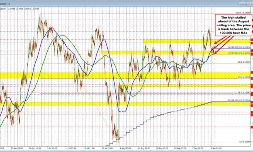The width and height of the screenshot is (253, 152).
Task: Click the '4 Aug 03:00' time axis label
Action: click(x=125, y=148)
